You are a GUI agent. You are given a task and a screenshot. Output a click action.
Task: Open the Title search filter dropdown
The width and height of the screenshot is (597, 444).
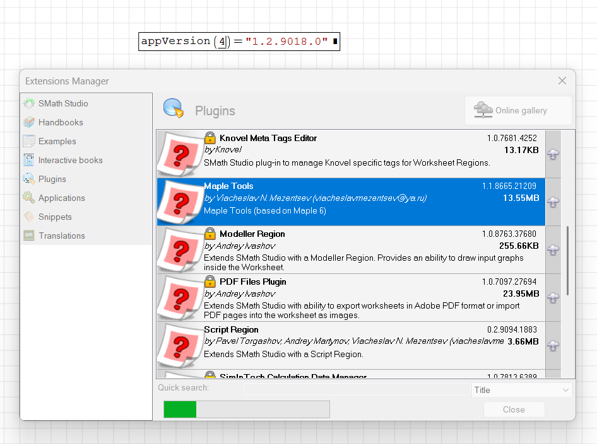tap(521, 390)
